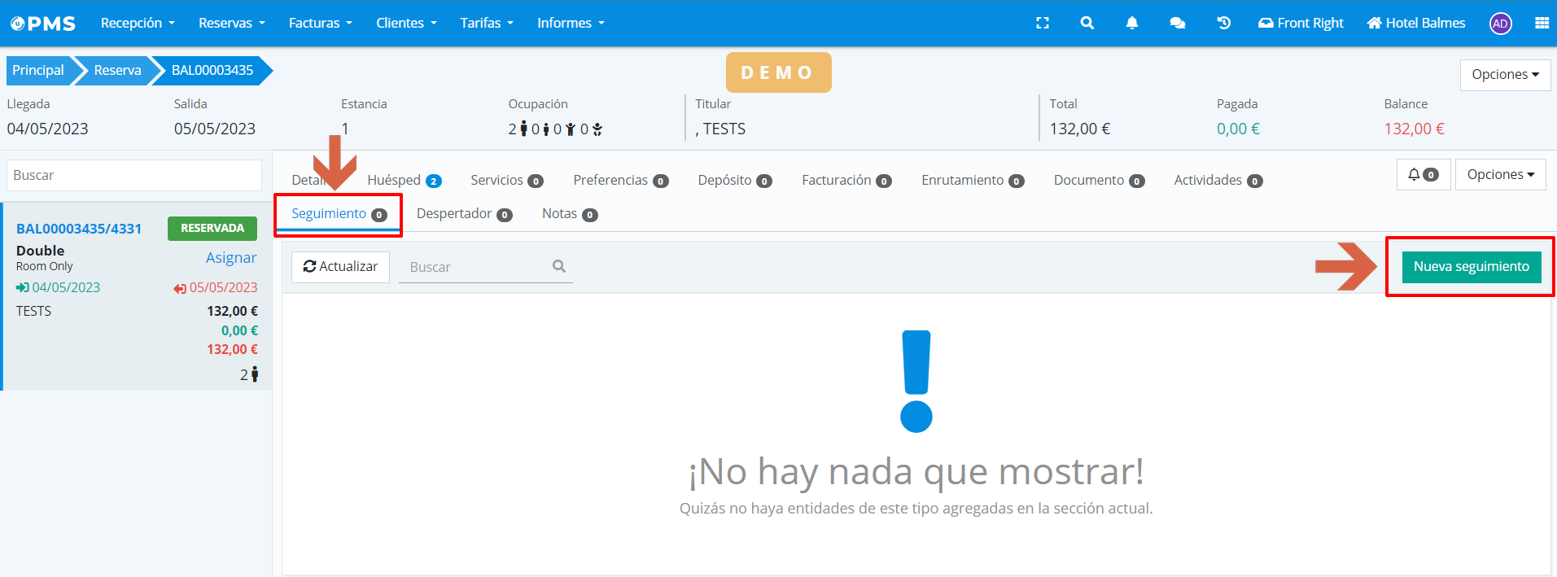The width and height of the screenshot is (1557, 577).
Task: Click the Asignar room link
Action: click(231, 258)
